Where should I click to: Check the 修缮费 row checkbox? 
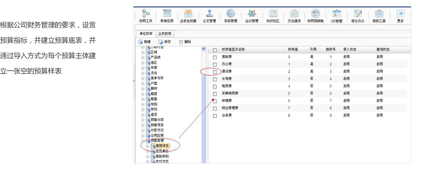tap(215, 101)
